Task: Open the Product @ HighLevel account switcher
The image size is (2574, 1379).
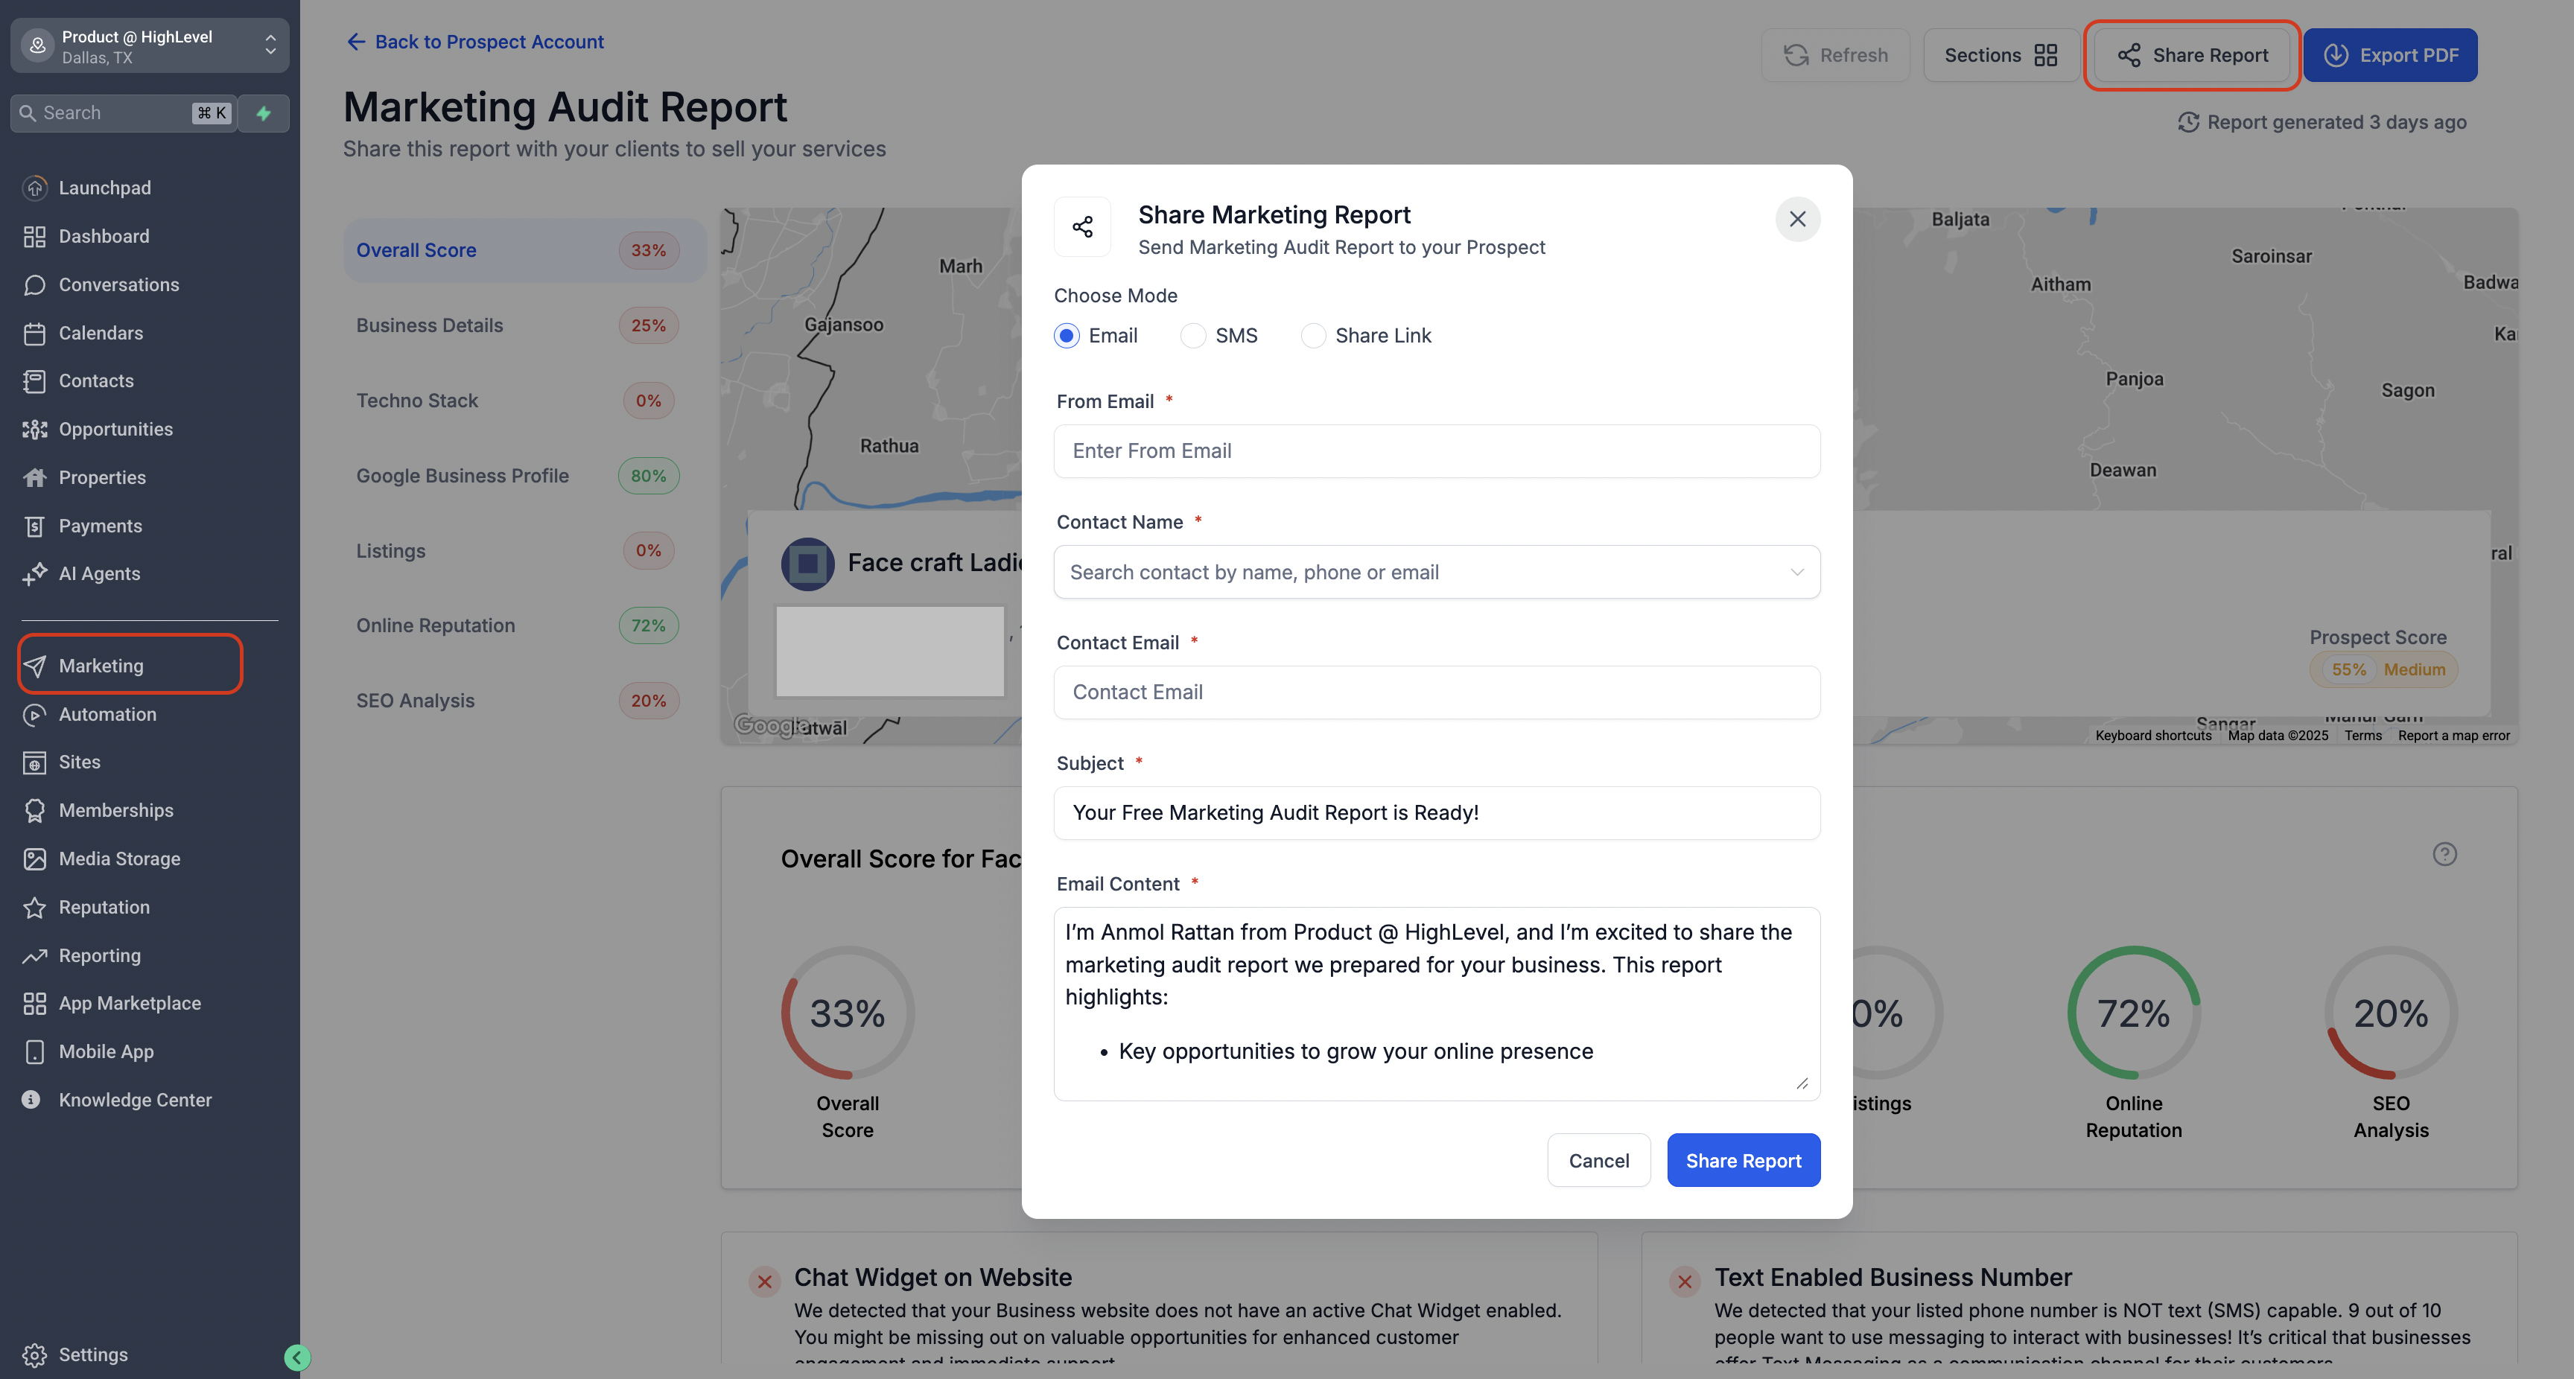Action: pos(150,46)
